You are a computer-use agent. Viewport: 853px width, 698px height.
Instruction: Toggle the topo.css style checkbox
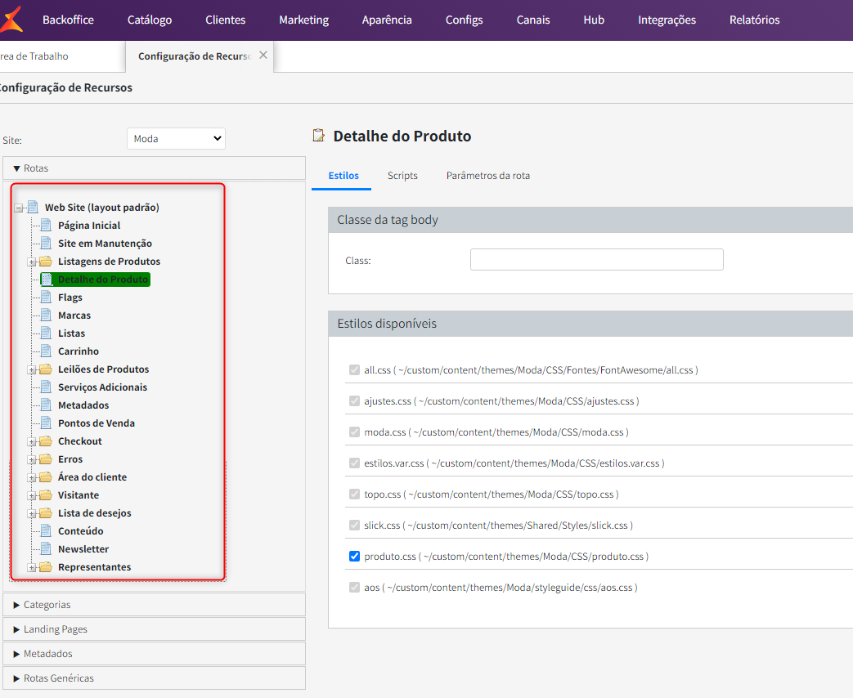354,494
